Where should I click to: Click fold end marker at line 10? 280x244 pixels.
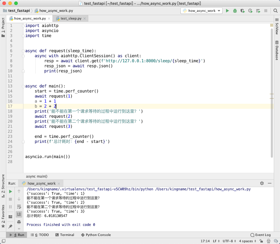[x=23, y=71]
